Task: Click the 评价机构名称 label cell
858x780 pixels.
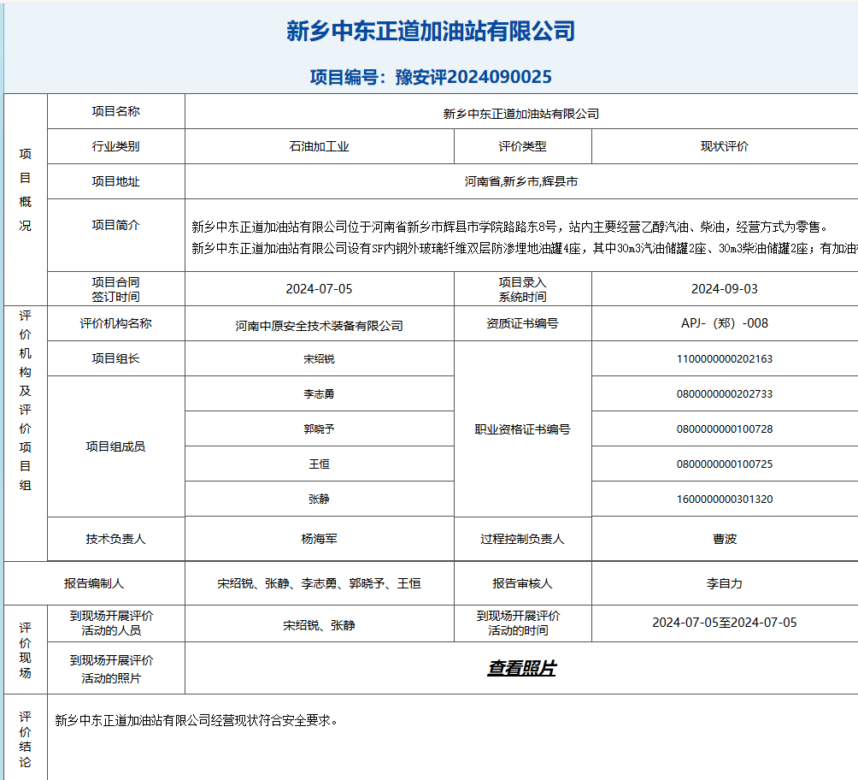Action: tap(116, 324)
